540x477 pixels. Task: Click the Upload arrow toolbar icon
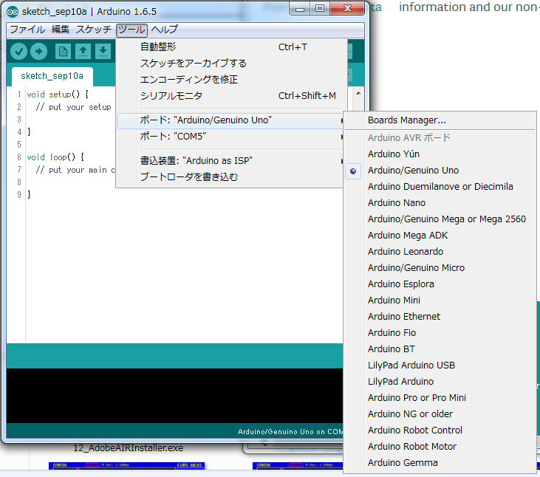pyautogui.click(x=38, y=52)
